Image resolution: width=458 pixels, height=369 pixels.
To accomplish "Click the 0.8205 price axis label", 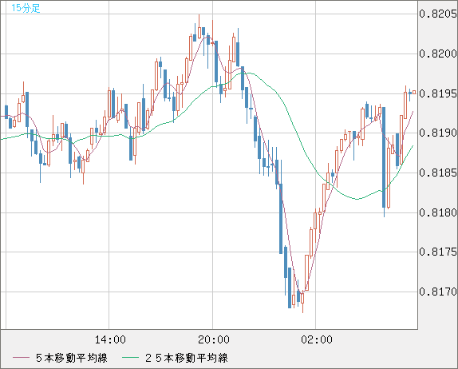I will [438, 14].
